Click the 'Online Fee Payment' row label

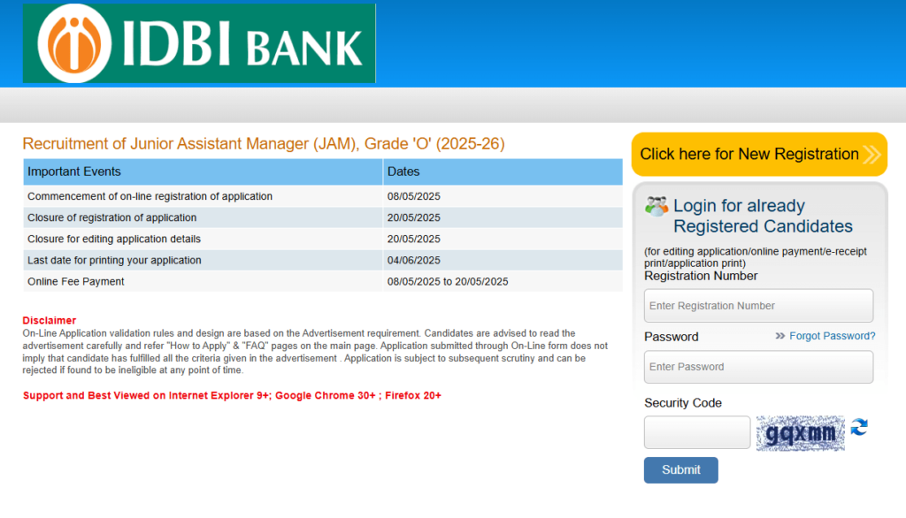pyautogui.click(x=76, y=282)
